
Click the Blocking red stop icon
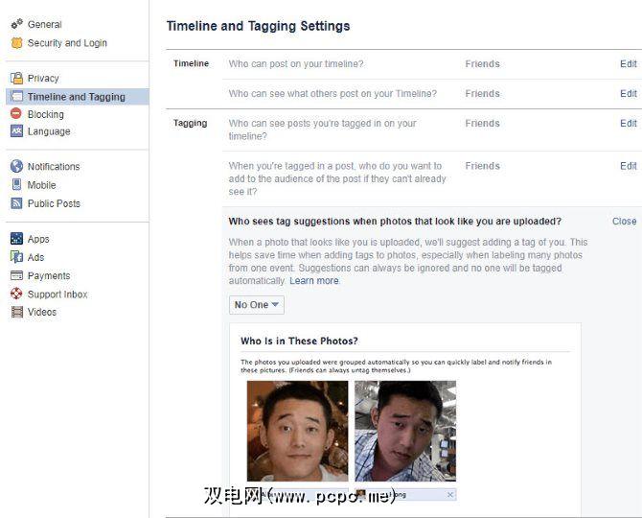pos(16,113)
